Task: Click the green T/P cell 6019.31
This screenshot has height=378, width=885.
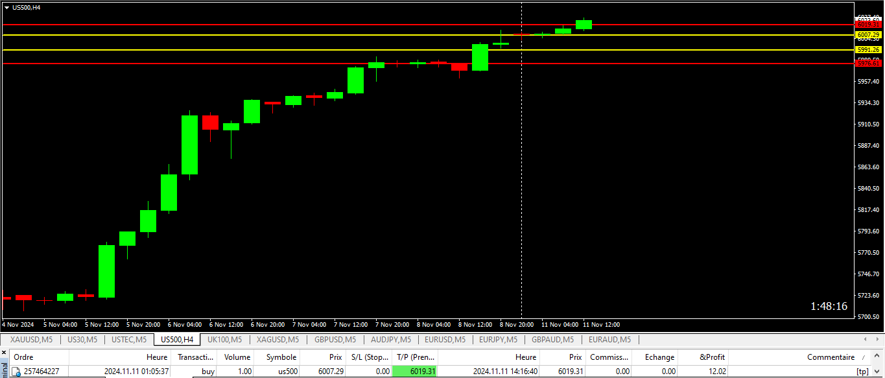Action: 415,372
